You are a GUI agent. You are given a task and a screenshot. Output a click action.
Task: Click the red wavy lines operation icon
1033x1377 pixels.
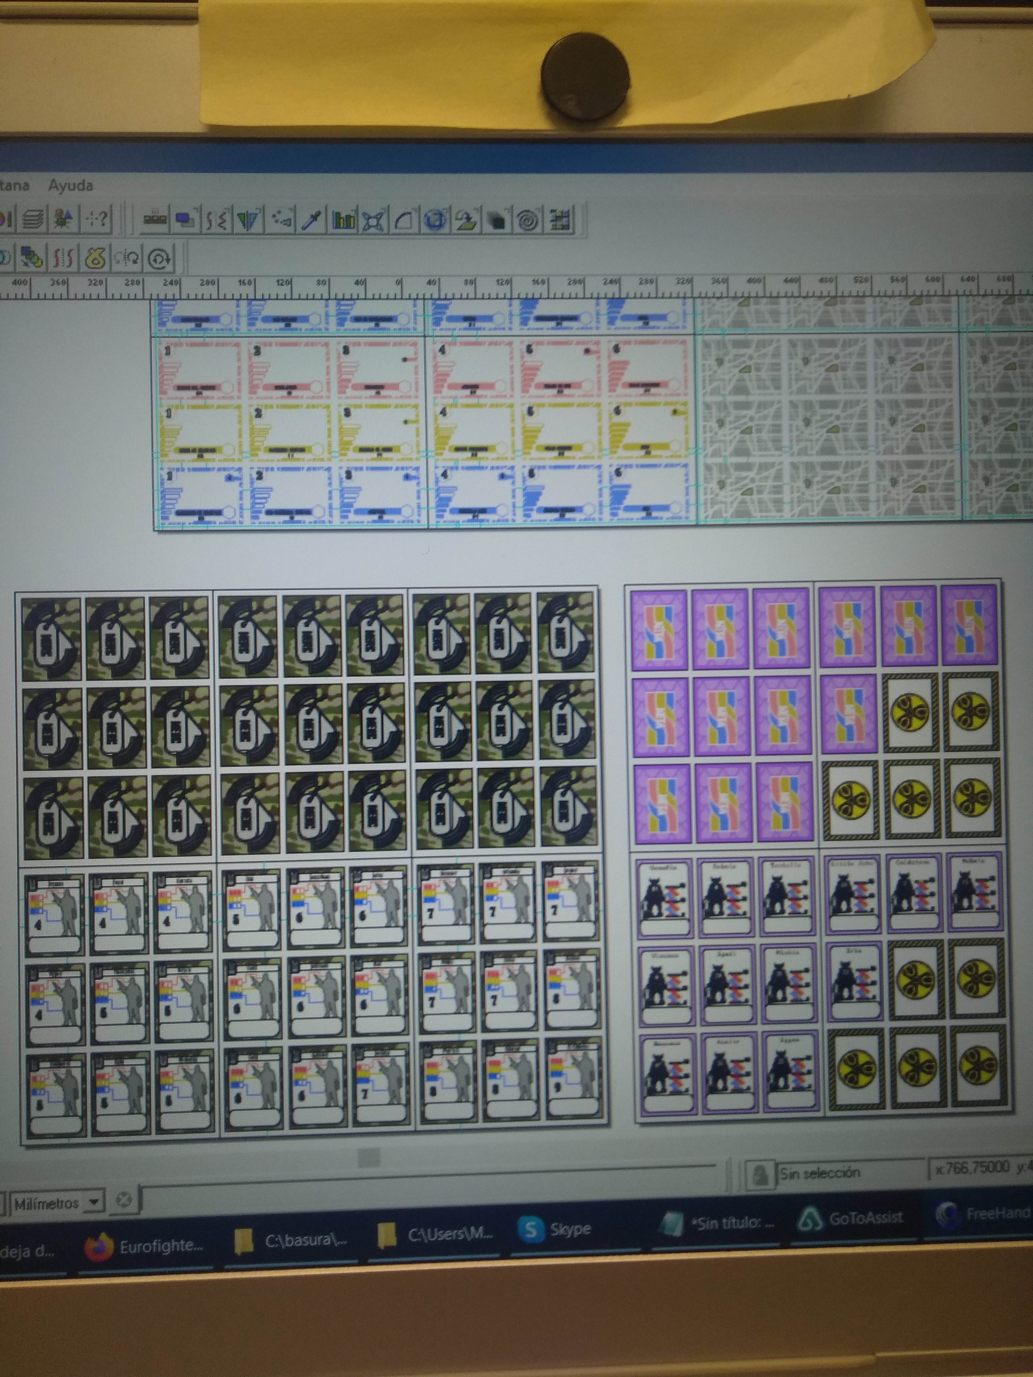pyautogui.click(x=64, y=257)
